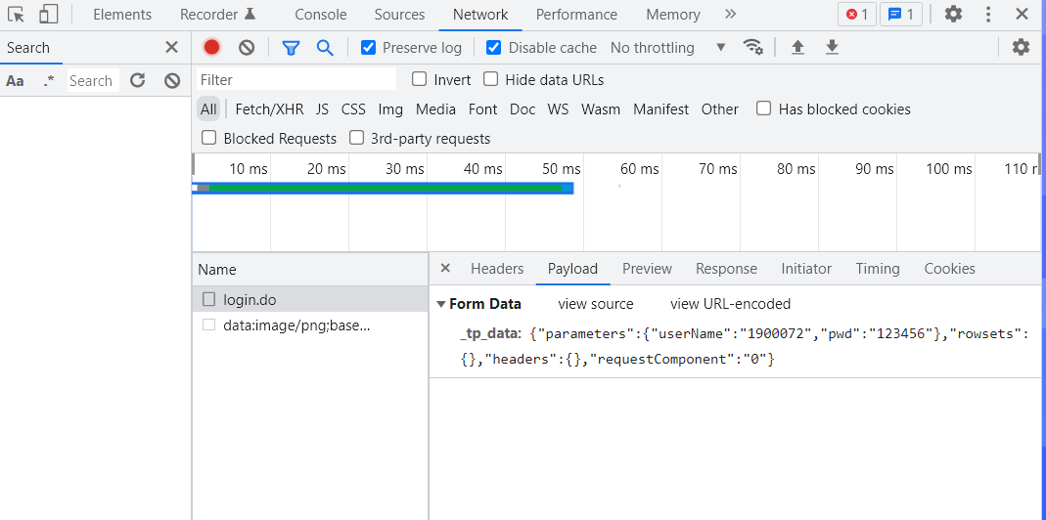
Task: Filter requests by Font type
Action: pos(483,109)
